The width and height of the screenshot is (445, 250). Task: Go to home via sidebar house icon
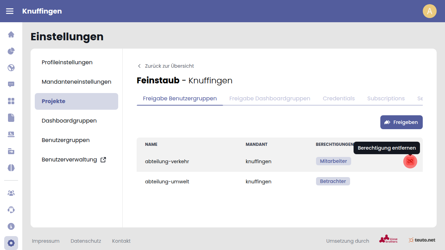coord(11,34)
